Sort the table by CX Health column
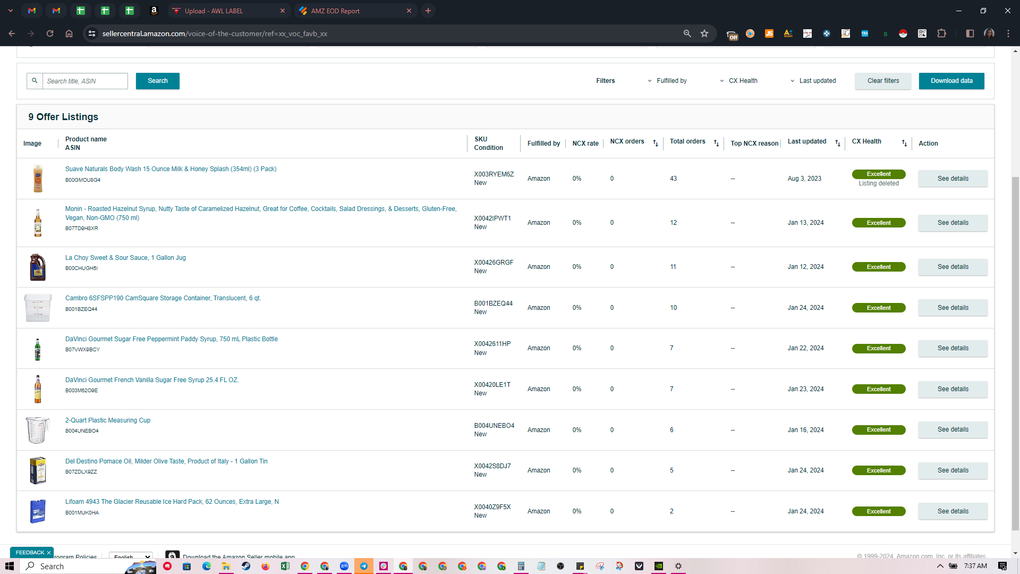 coord(904,143)
